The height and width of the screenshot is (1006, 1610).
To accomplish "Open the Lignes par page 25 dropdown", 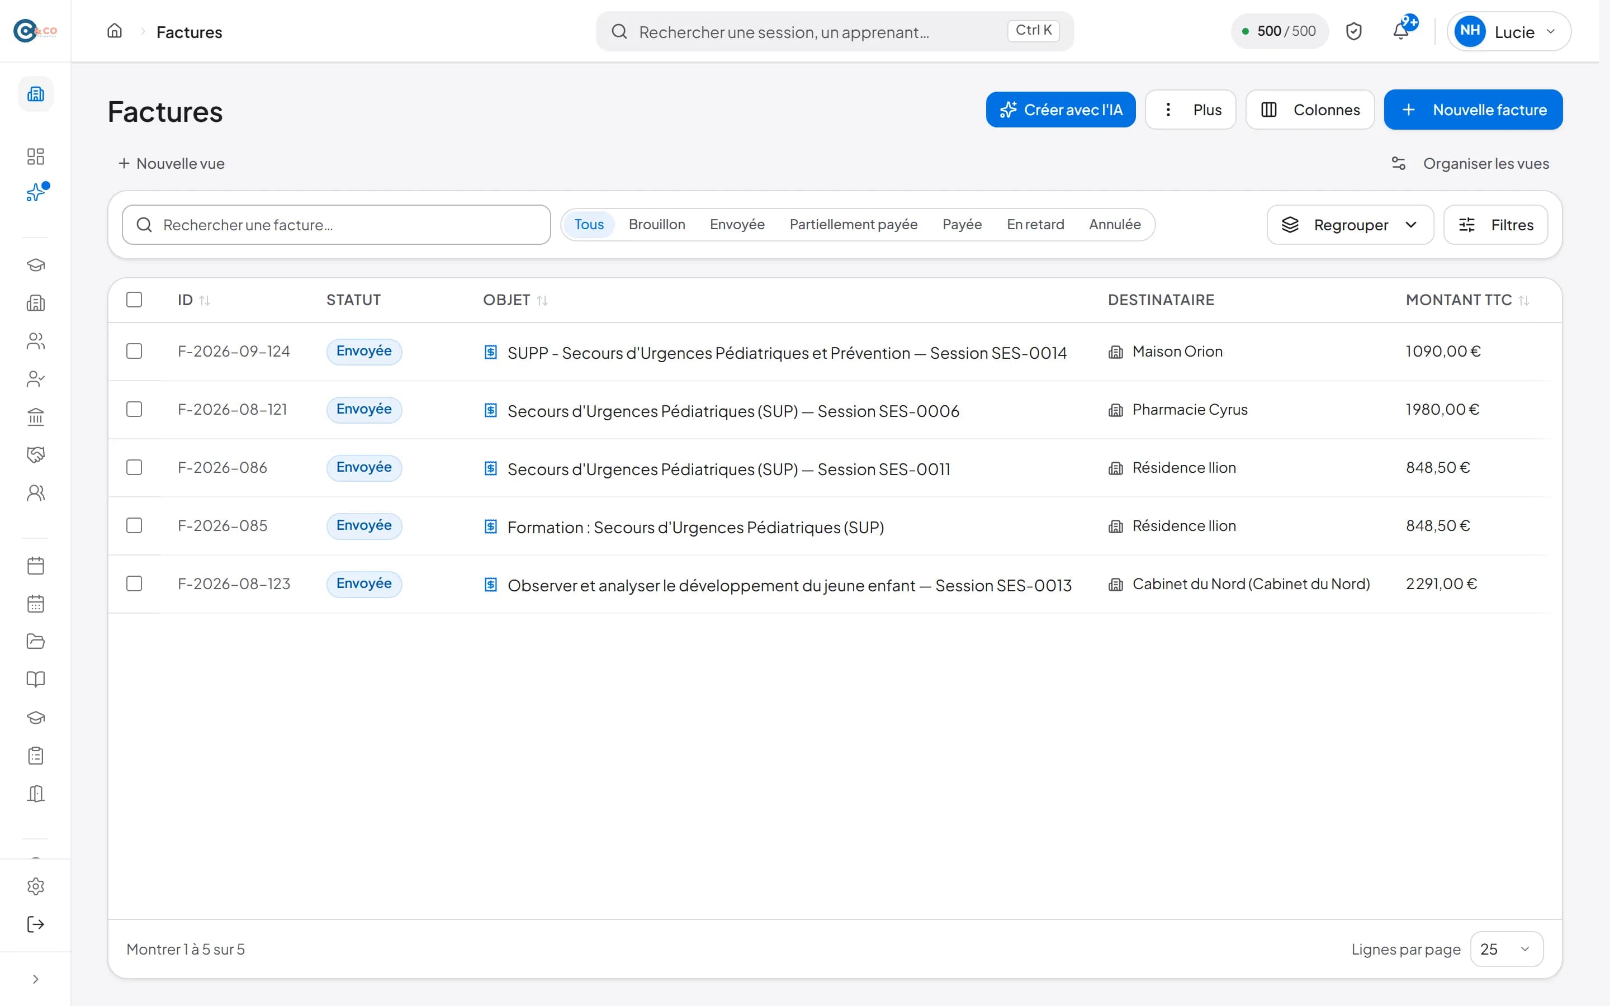I will tap(1506, 949).
